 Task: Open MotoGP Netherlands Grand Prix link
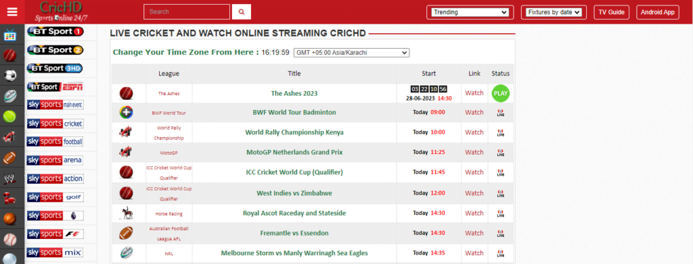[x=294, y=153]
